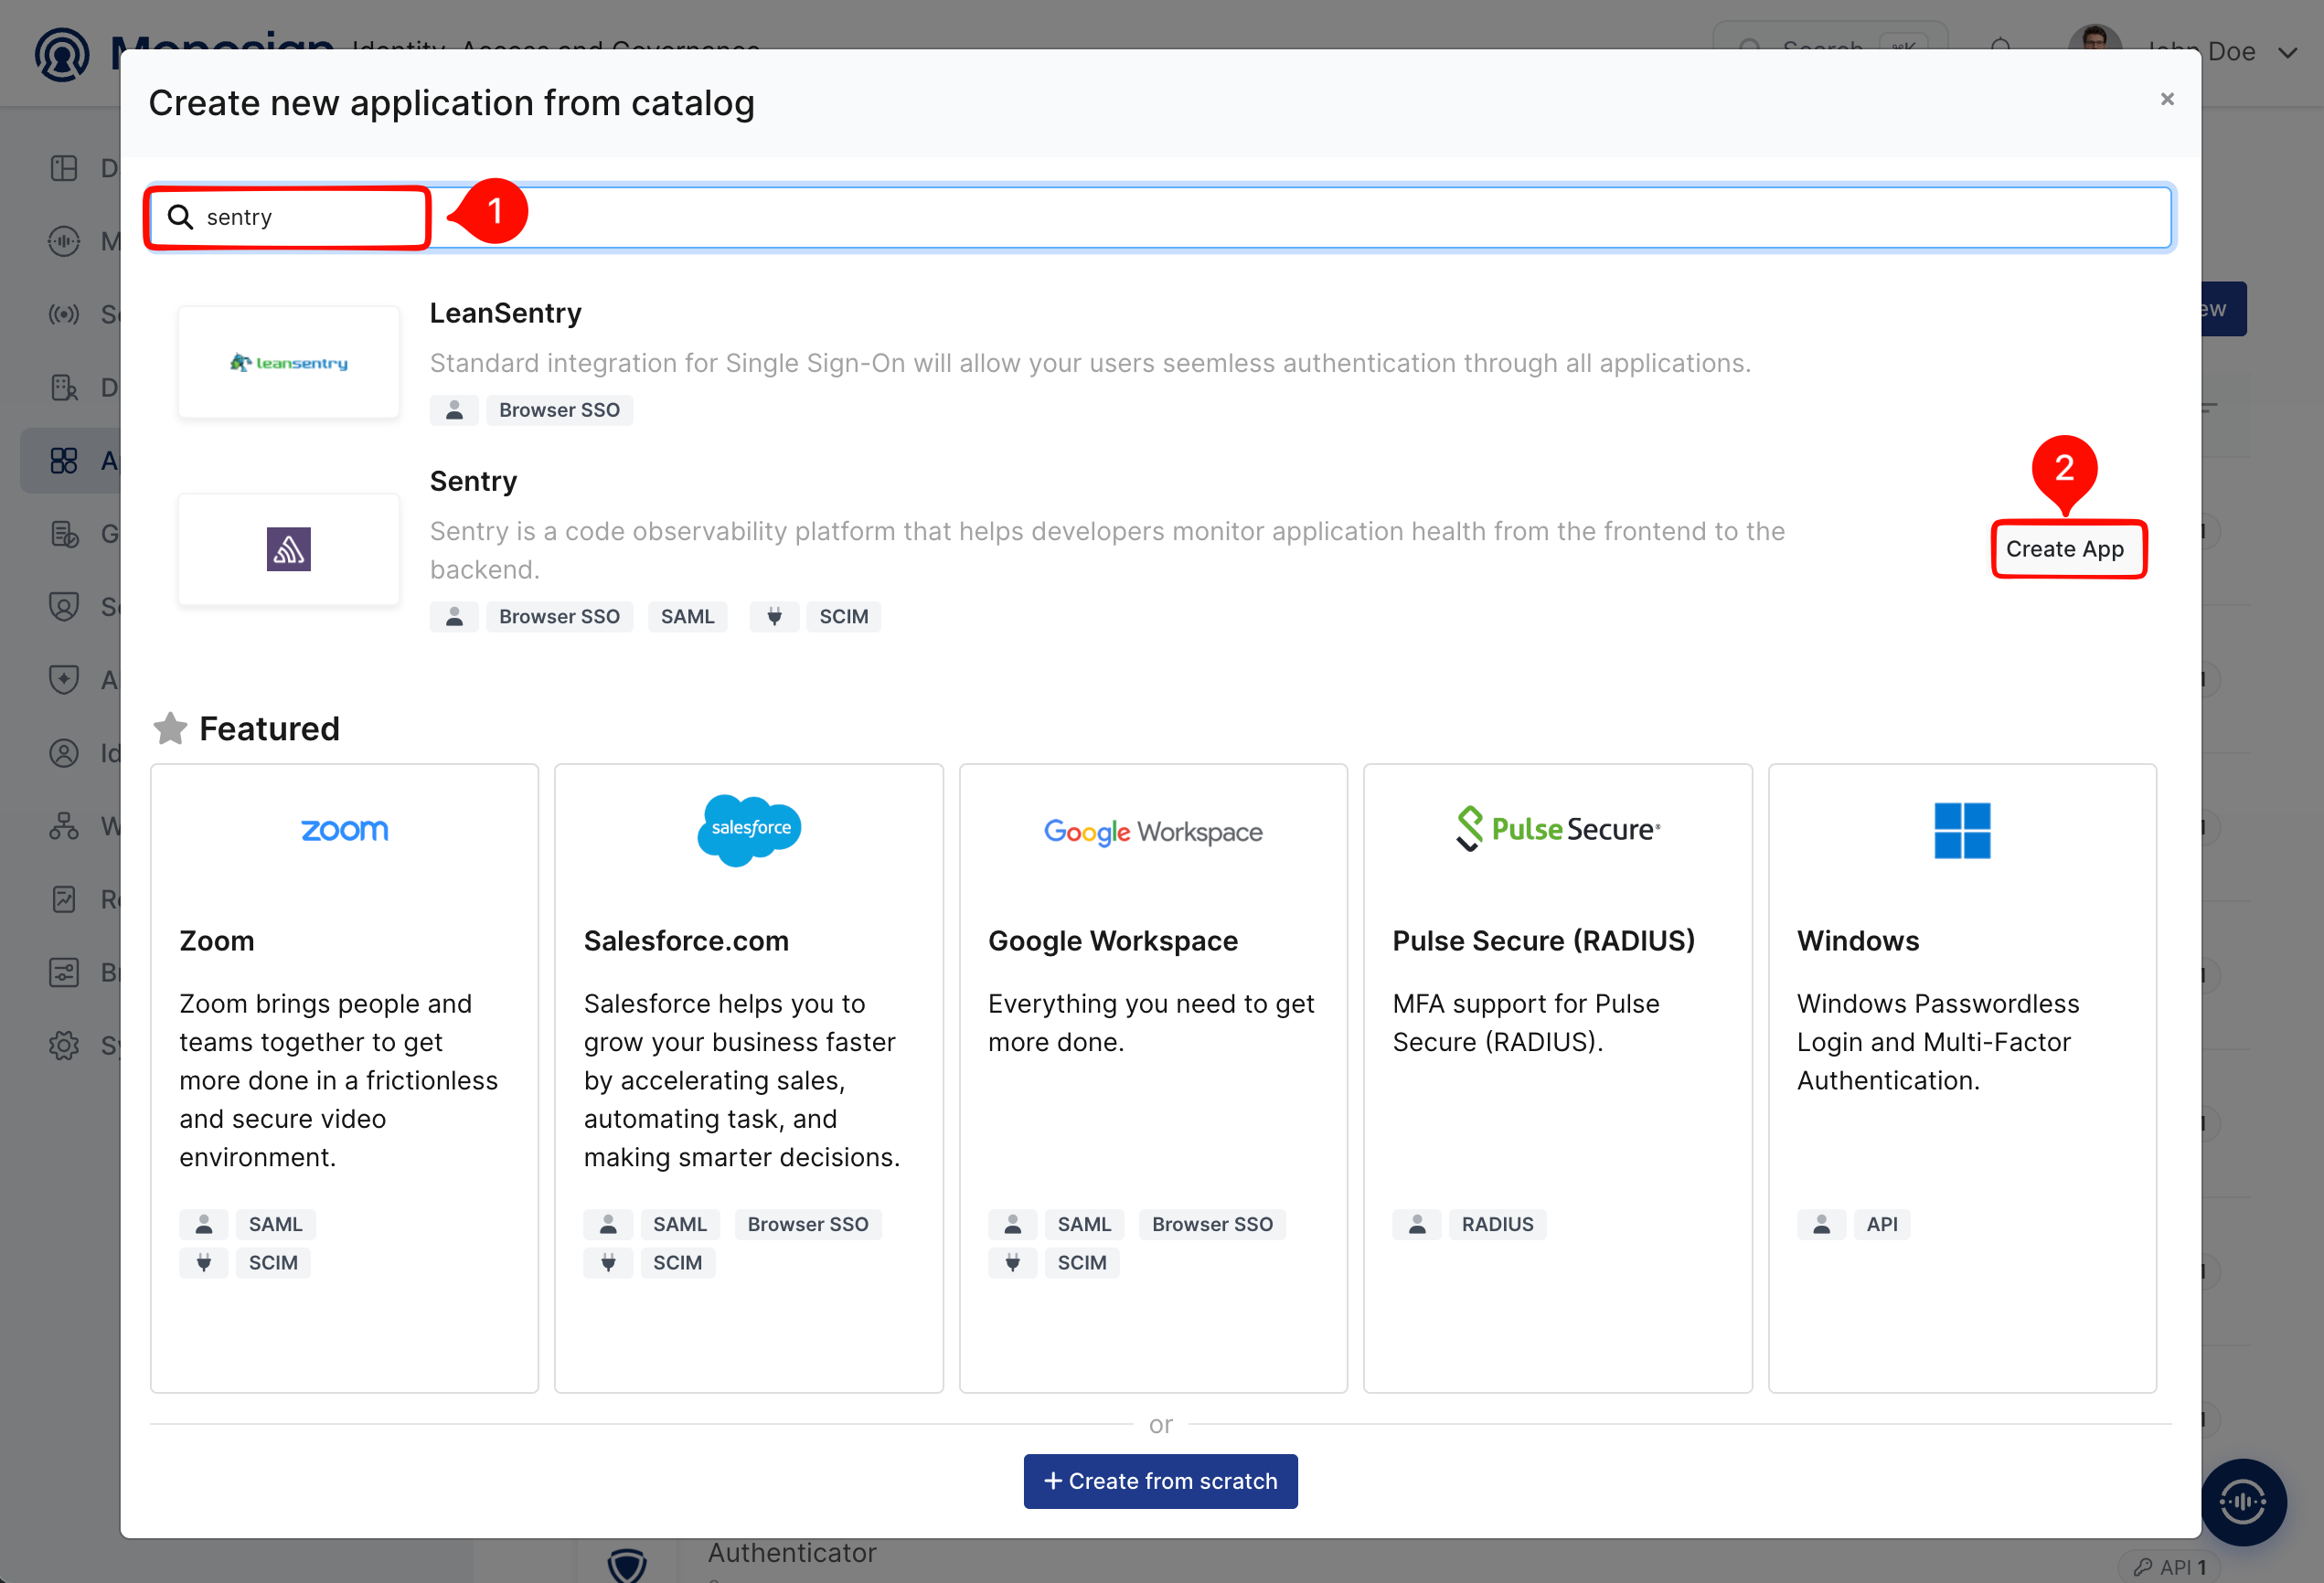Screen dimensions: 2324x1583
Task: Select the Google Workspace card title
Action: 1113,941
